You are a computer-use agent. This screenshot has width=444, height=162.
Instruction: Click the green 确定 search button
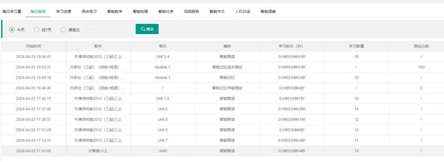click(x=147, y=29)
